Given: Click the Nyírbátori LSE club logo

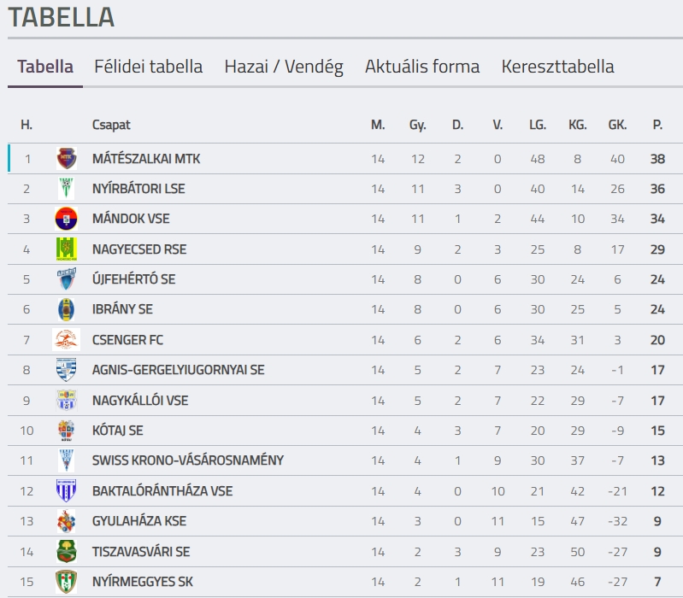Looking at the screenshot, I should pos(66,189).
